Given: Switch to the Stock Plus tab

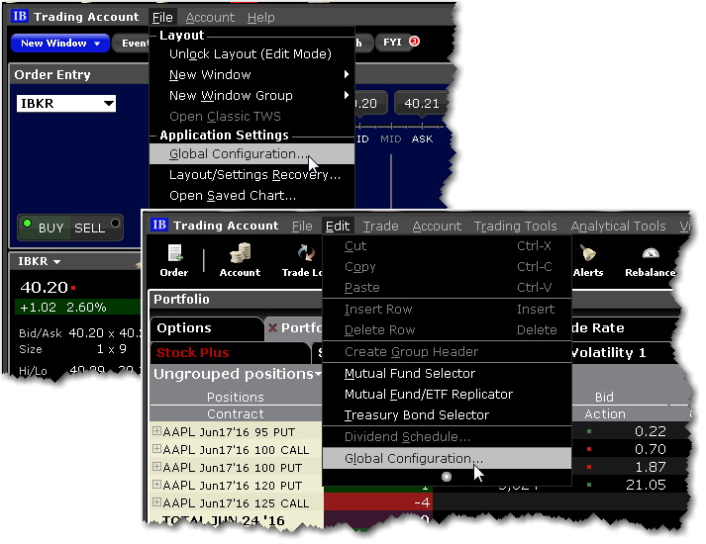Looking at the screenshot, I should [230, 352].
